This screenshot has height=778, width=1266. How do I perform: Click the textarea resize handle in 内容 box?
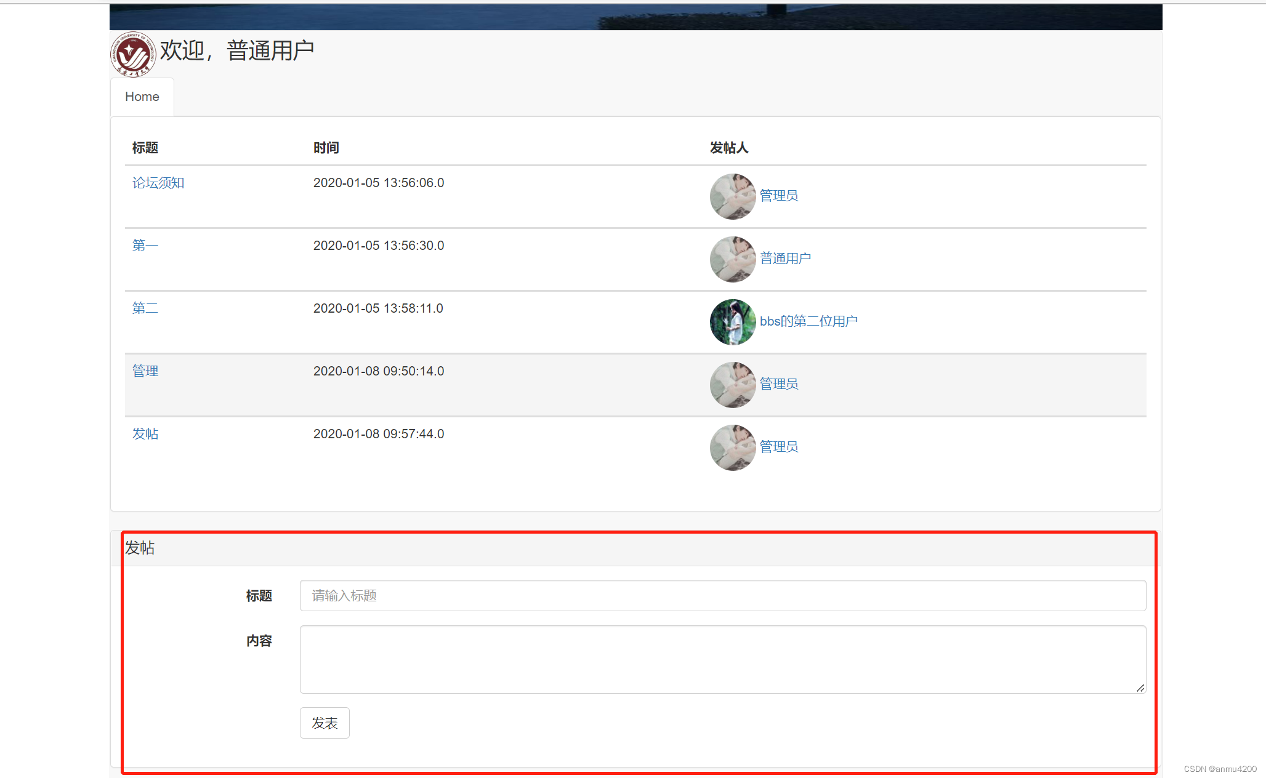(x=1140, y=688)
